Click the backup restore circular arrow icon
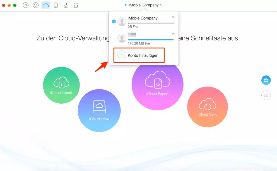The width and height of the screenshot is (277, 171). point(36,5)
